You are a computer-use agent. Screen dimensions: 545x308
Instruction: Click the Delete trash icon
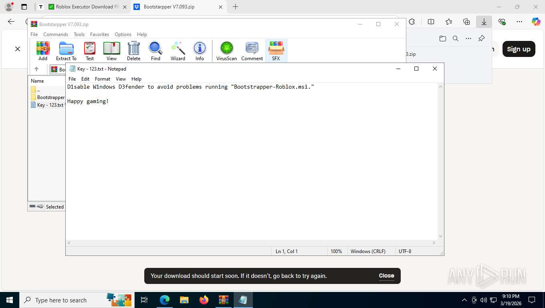click(133, 51)
